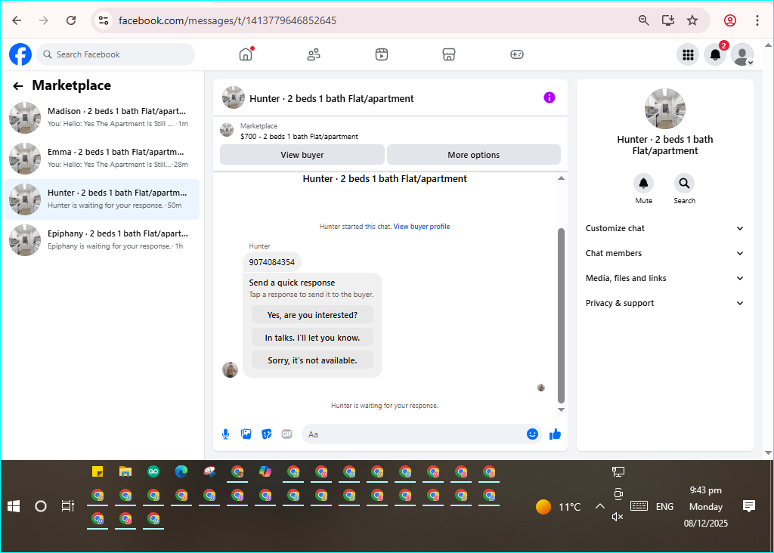This screenshot has width=774, height=553.
Task: Open Friends icon in top navigation
Action: click(314, 54)
